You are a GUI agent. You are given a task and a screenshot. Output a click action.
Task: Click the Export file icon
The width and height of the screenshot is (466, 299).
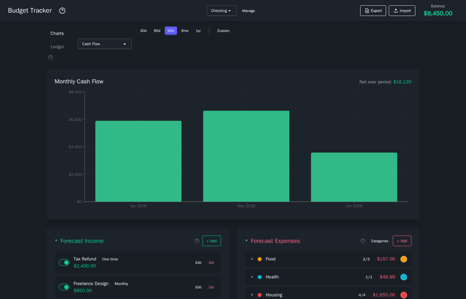coord(367,11)
